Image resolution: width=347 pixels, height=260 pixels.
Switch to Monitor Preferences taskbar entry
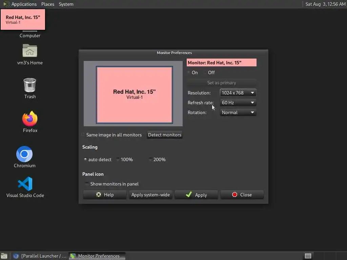pos(97,256)
